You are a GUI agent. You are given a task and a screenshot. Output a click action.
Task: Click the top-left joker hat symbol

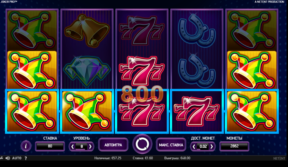[32, 30]
